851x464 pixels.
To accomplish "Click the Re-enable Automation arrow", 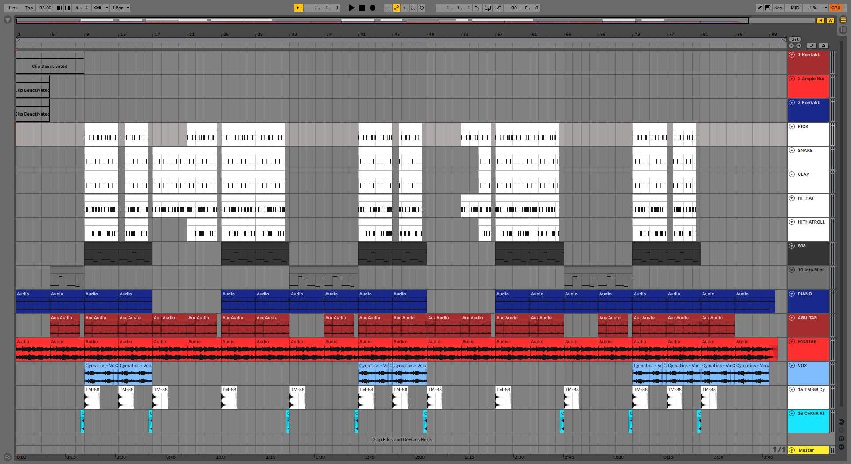I will pos(405,8).
